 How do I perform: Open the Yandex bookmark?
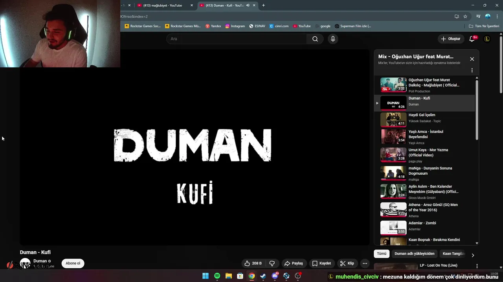pos(213,26)
